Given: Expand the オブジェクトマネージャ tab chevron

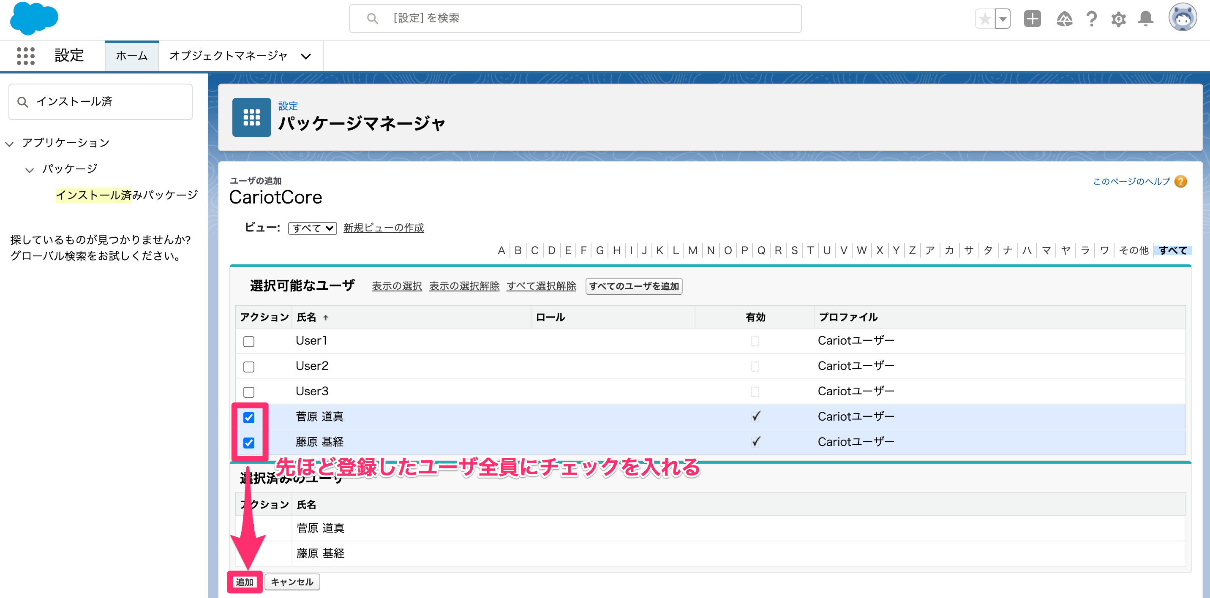Looking at the screenshot, I should 306,56.
